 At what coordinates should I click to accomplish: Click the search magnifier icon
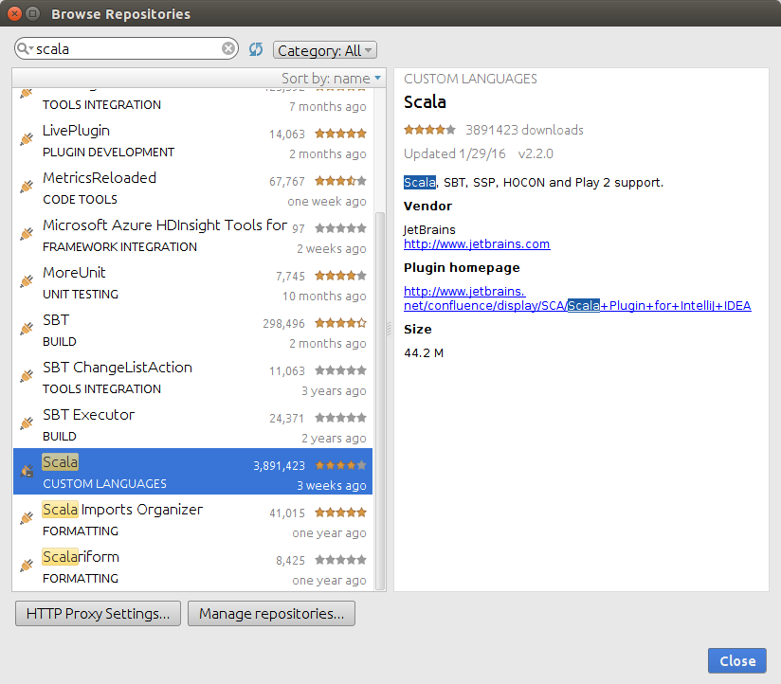tap(21, 47)
